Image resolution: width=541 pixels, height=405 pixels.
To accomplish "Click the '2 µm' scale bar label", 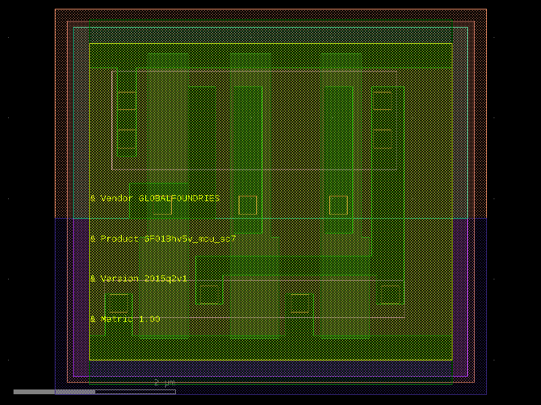I will point(164,383).
